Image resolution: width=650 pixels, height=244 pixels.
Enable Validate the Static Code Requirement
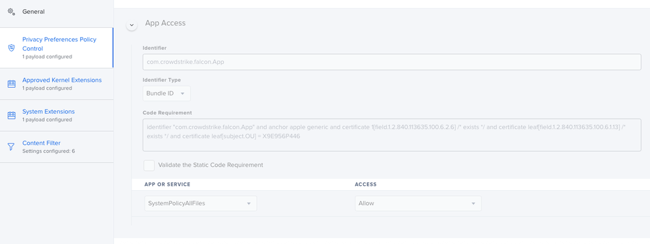[149, 165]
